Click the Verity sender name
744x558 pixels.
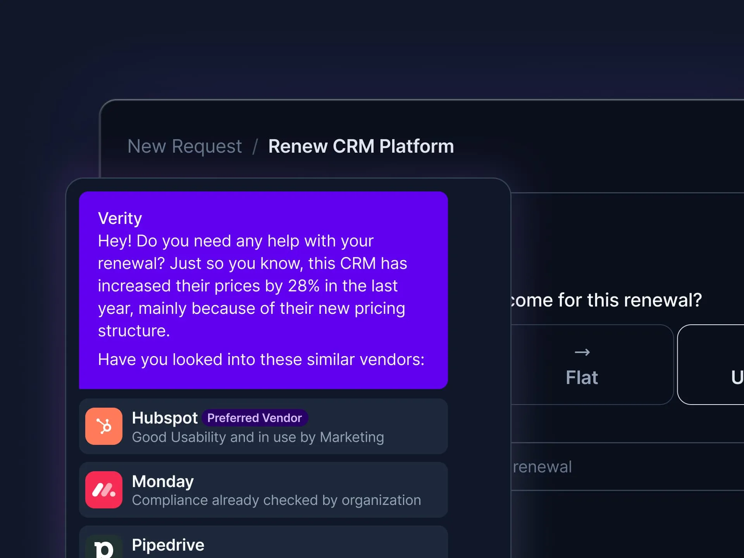point(120,219)
